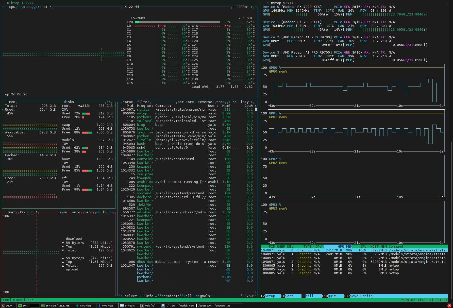Open the btop menu
The width and height of the screenshot is (453, 308).
(x=27, y=7)
